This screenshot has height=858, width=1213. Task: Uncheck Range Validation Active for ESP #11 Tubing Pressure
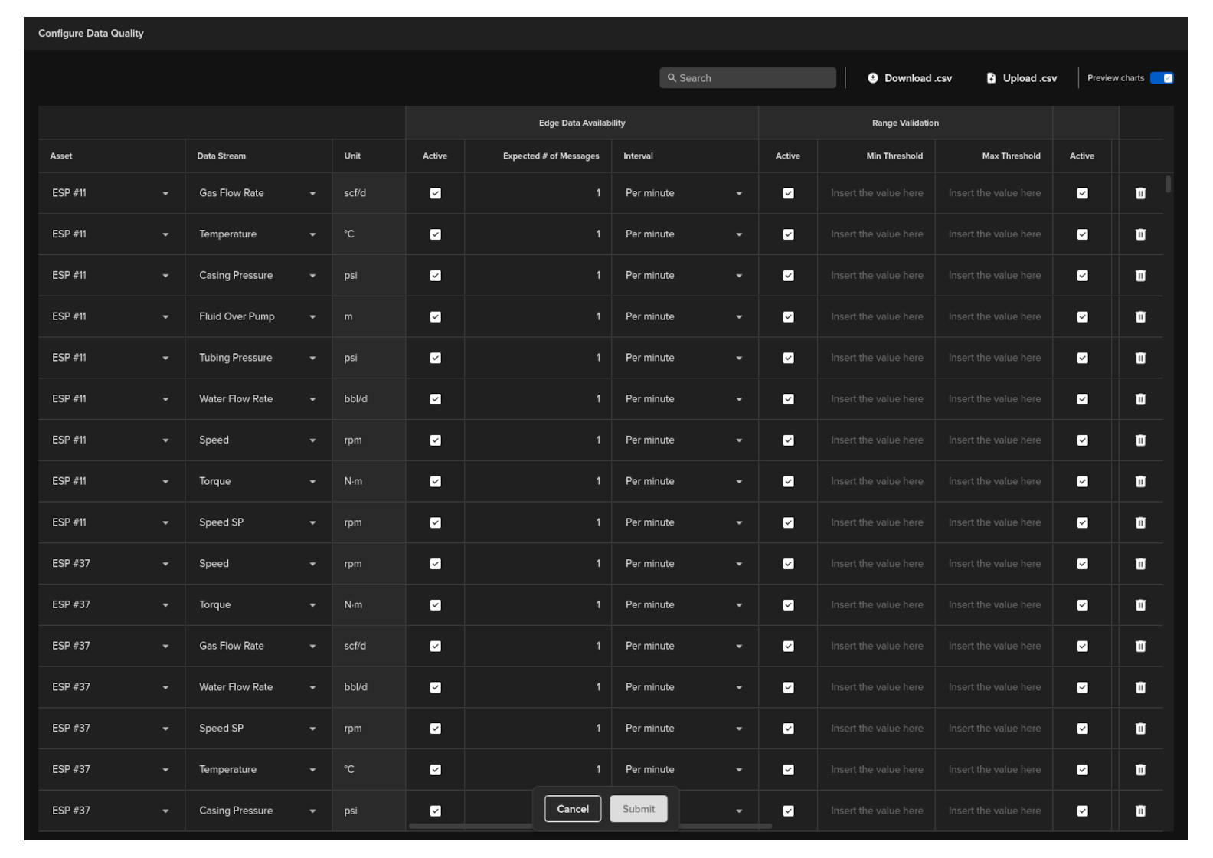(788, 358)
